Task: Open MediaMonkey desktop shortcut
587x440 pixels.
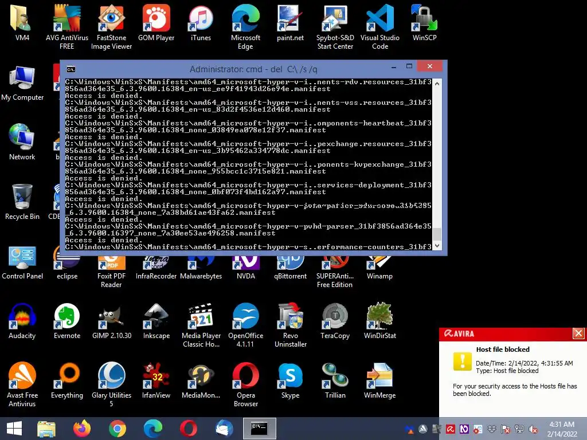Action: (x=201, y=380)
